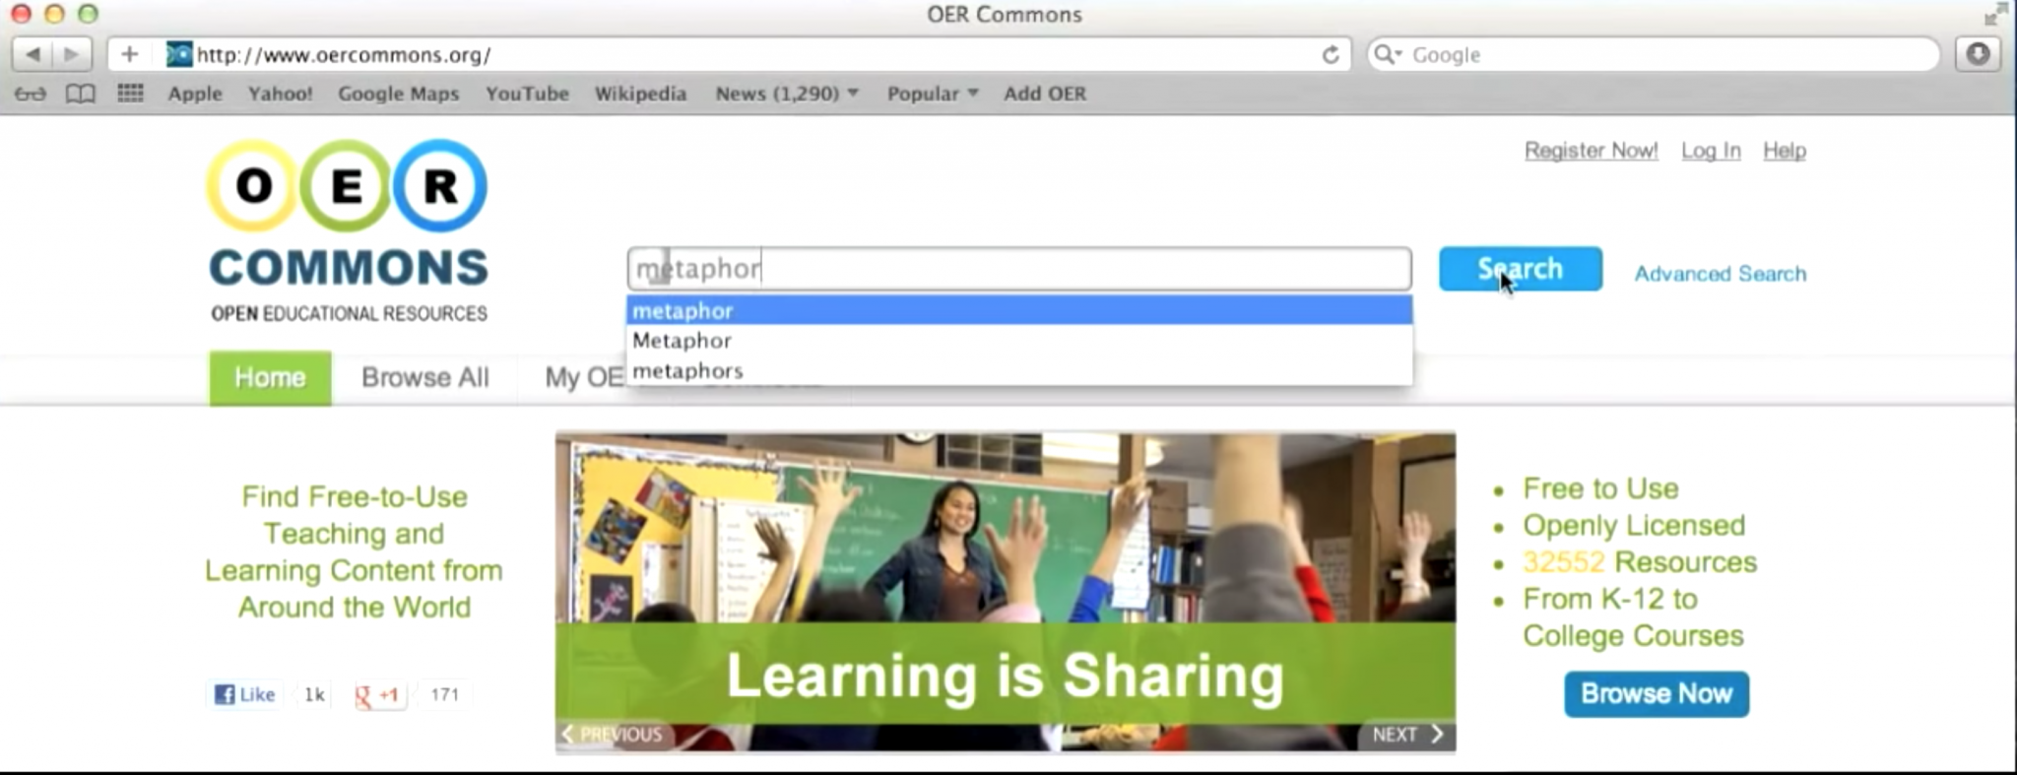Open Top Sites grid icon

click(130, 94)
